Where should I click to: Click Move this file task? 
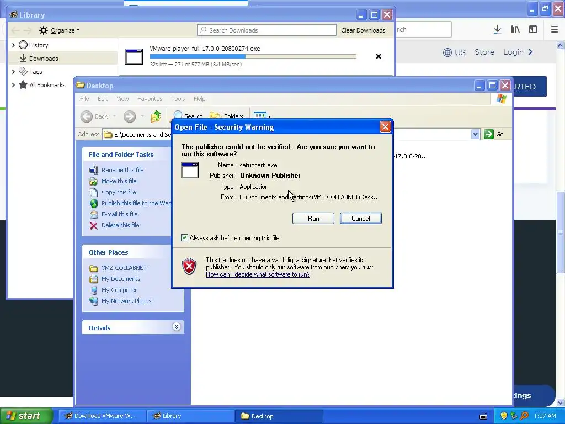[119, 181]
